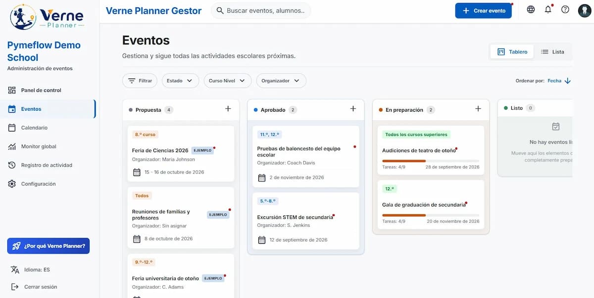Click the rocket icon in the promo button
The image size is (594, 298).
click(x=16, y=246)
